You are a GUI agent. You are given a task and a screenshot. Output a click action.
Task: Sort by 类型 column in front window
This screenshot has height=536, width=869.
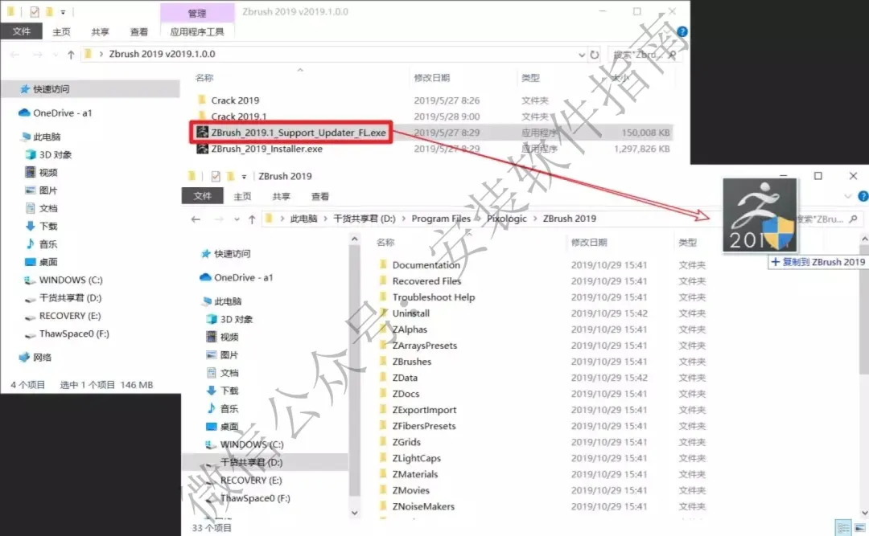click(x=687, y=243)
